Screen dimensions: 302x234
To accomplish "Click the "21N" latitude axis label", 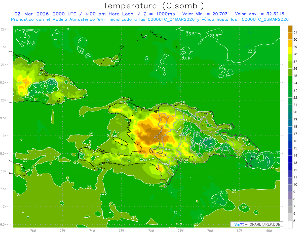I will (4, 65).
